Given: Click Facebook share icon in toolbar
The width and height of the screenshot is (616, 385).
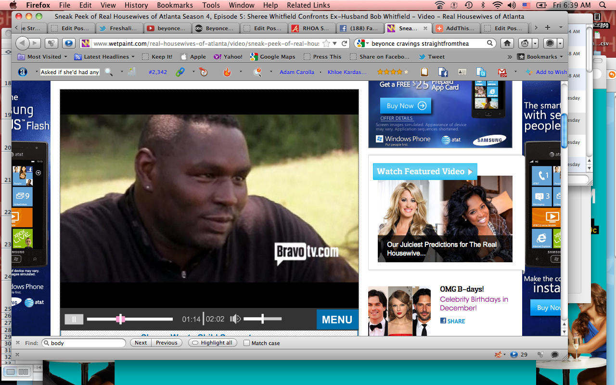Looking at the screenshot, I should click(x=443, y=72).
